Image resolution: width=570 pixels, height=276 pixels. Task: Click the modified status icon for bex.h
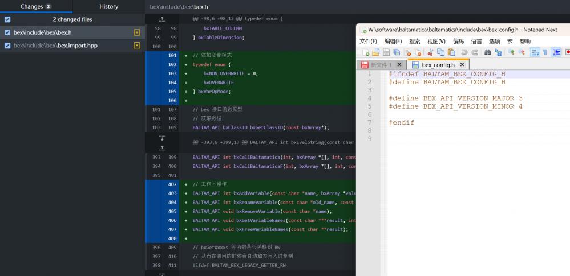[x=136, y=32]
